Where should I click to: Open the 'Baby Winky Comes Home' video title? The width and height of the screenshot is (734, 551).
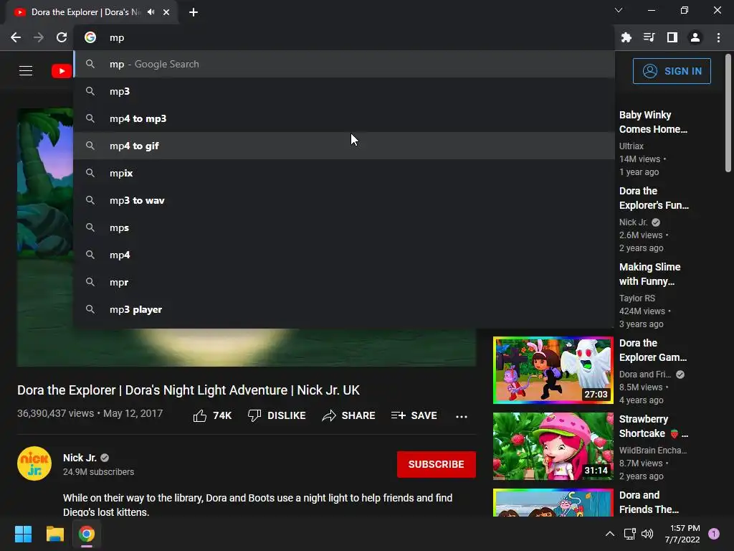(x=653, y=122)
